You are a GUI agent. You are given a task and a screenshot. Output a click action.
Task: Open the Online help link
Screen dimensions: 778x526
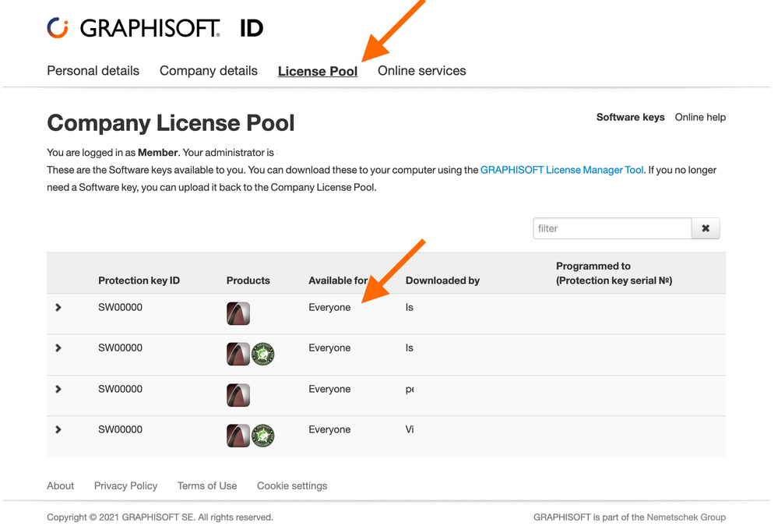click(700, 118)
